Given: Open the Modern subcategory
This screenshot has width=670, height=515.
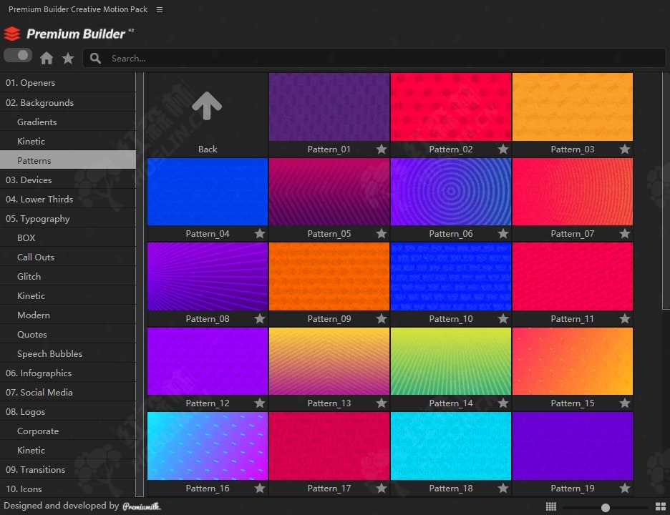Looking at the screenshot, I should click(68, 315).
